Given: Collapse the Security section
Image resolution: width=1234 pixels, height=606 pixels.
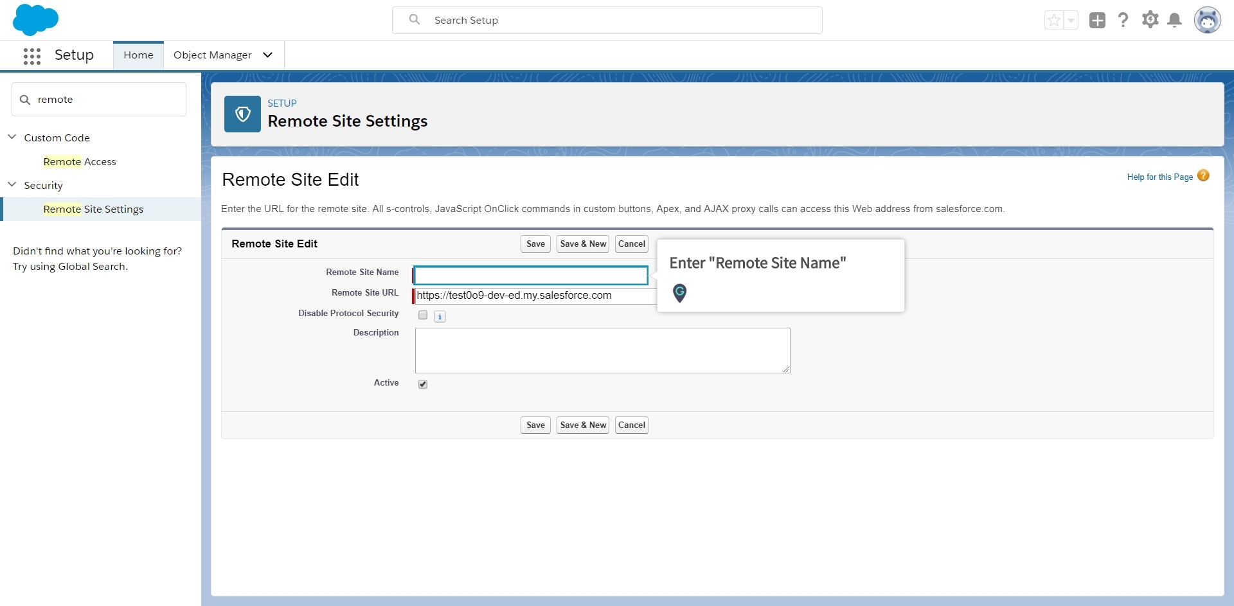Looking at the screenshot, I should pyautogui.click(x=12, y=184).
